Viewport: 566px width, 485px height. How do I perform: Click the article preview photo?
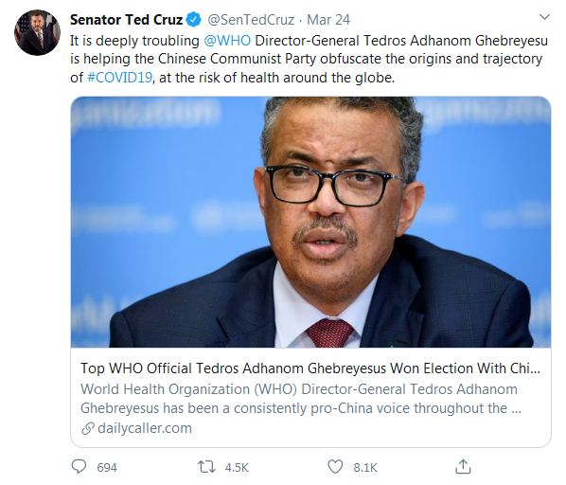(x=310, y=222)
